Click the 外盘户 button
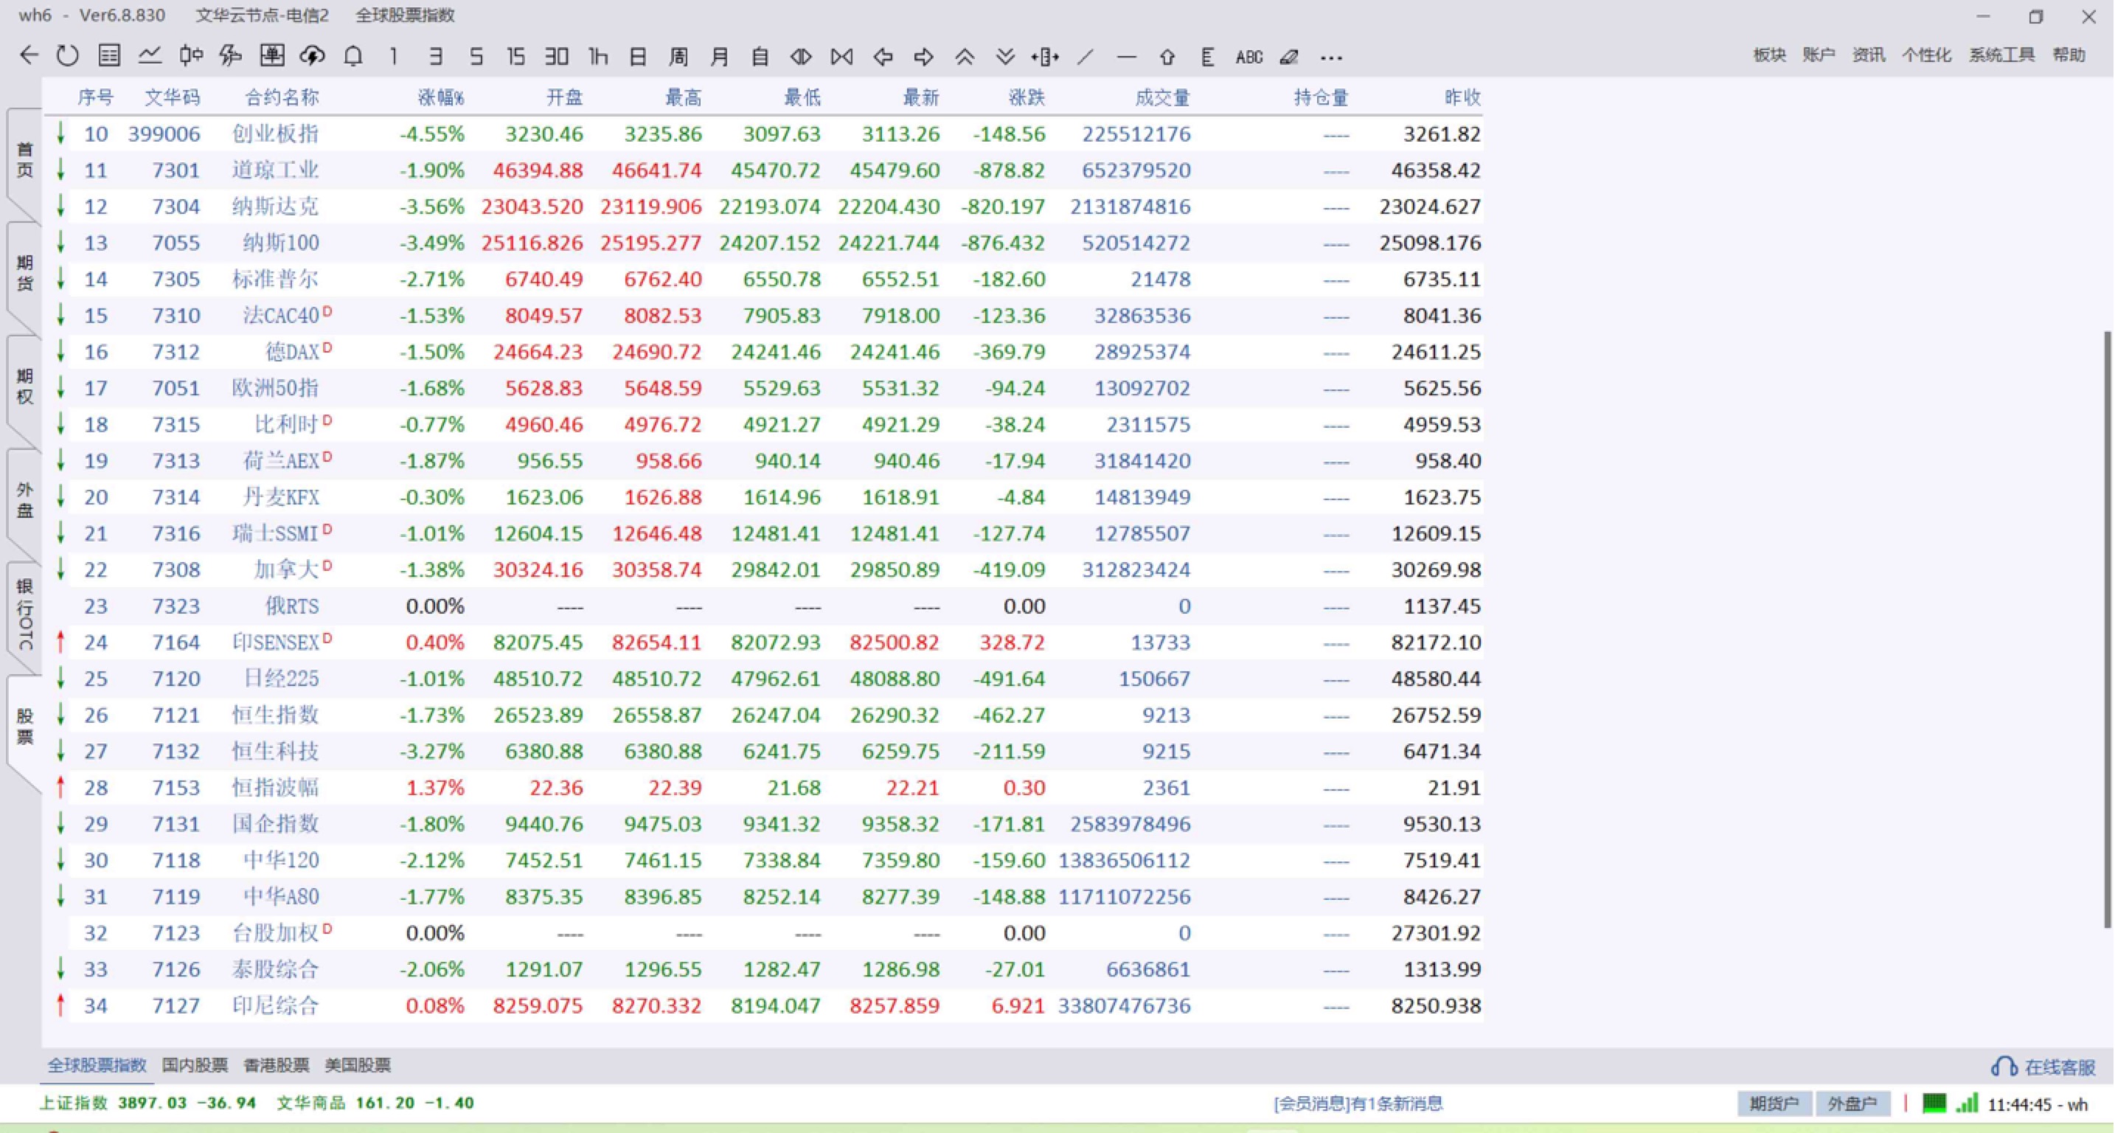 (x=1852, y=1103)
